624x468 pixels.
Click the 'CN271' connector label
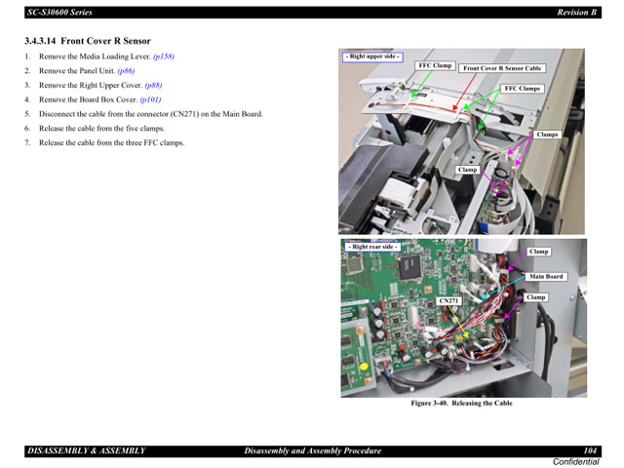tap(448, 301)
